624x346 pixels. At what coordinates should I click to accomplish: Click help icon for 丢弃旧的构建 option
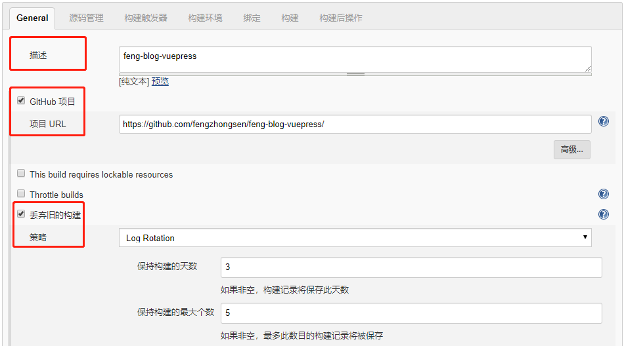click(x=603, y=214)
